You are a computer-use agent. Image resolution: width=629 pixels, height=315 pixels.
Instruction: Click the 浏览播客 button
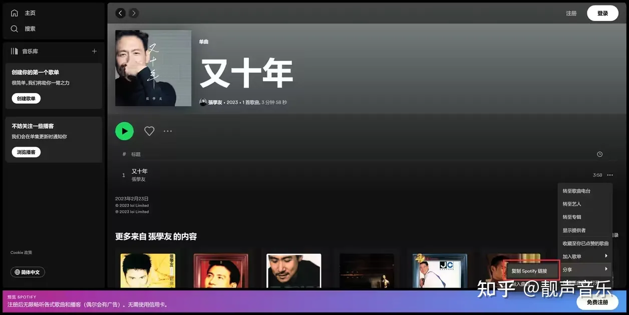(x=26, y=152)
